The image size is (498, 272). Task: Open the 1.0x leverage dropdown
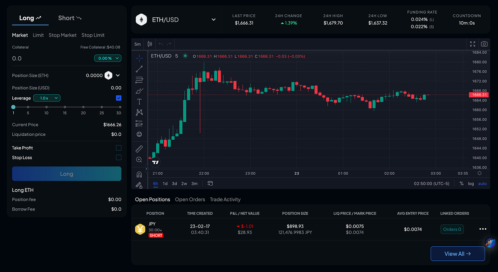(47, 98)
